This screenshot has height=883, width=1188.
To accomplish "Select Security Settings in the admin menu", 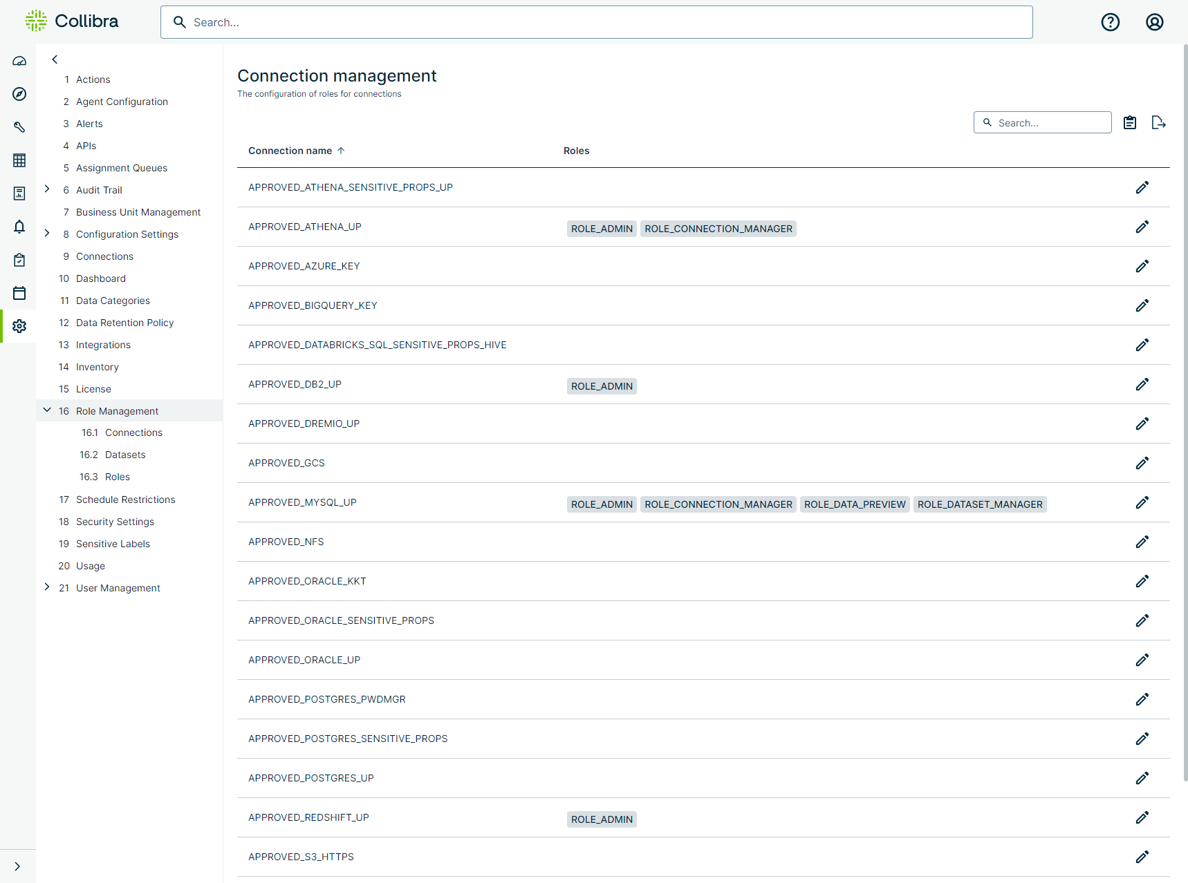I will 115,522.
